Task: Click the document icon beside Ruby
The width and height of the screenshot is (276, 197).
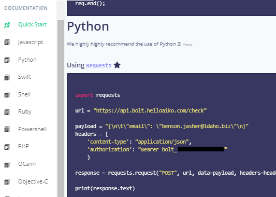Action: (x=7, y=112)
